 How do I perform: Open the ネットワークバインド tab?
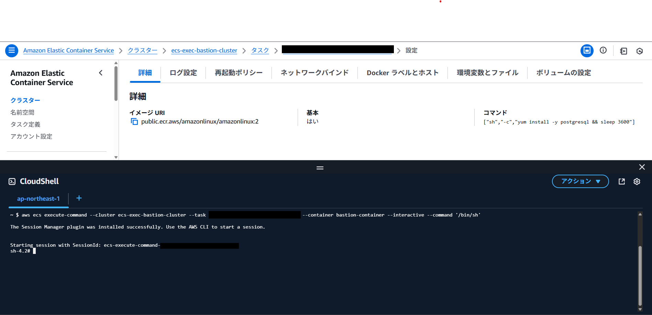pos(314,73)
